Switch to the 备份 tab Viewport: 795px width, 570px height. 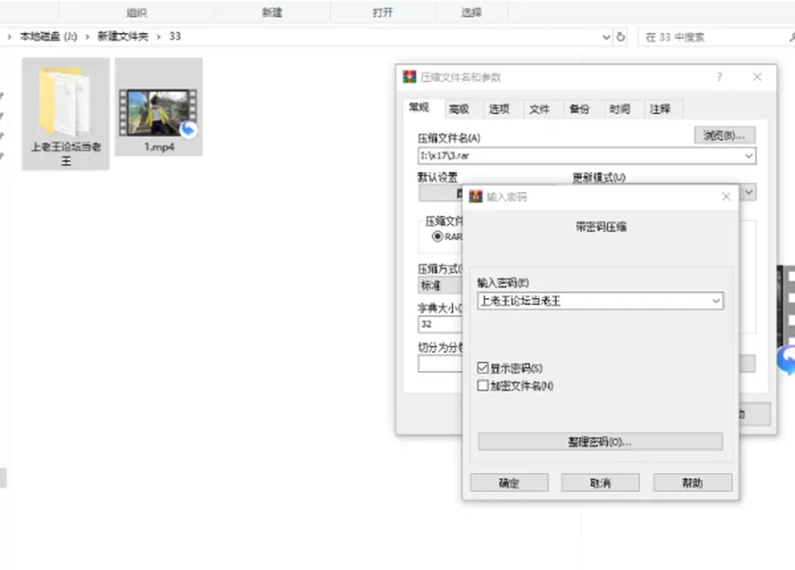click(579, 109)
